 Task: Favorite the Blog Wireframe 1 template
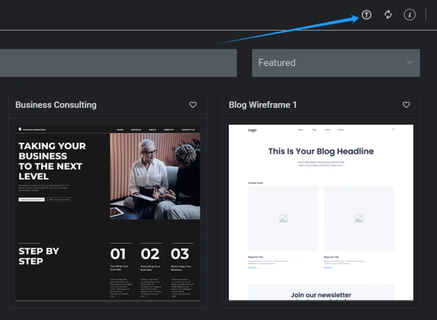(406, 105)
